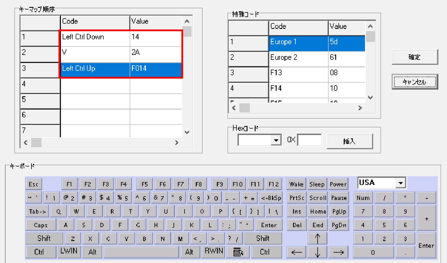Click the Power key

(338, 184)
